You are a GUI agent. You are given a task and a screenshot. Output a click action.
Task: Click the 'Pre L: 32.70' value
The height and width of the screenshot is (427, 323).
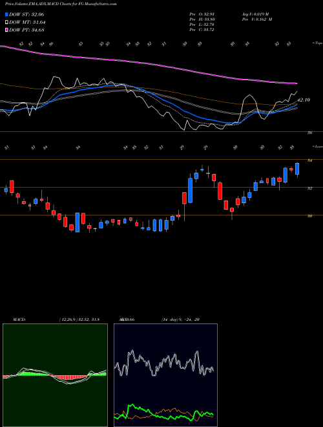pyautogui.click(x=202, y=25)
